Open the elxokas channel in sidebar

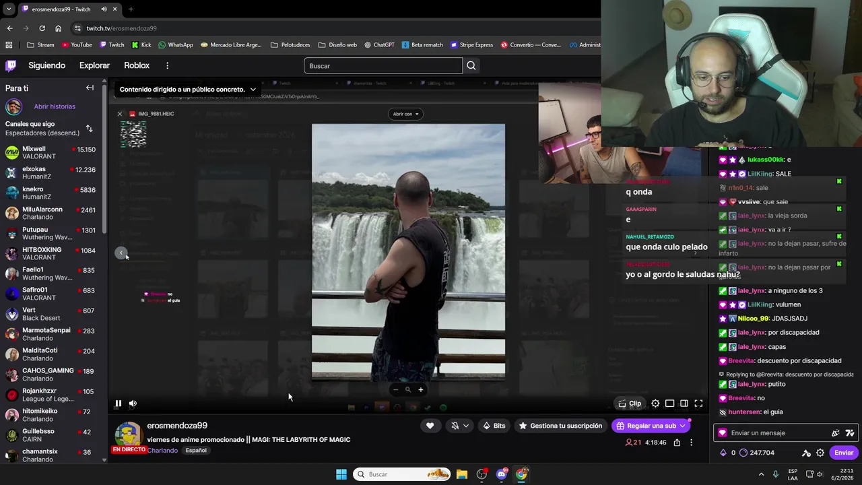(x=53, y=172)
